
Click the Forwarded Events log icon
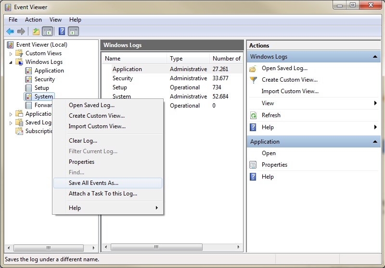click(x=28, y=105)
